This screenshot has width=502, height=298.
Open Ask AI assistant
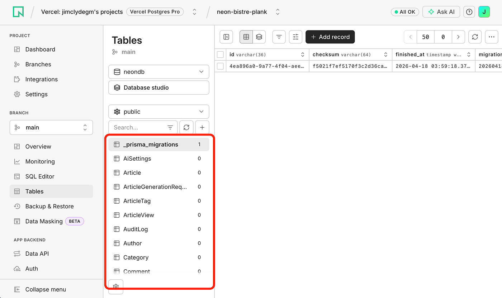click(441, 12)
